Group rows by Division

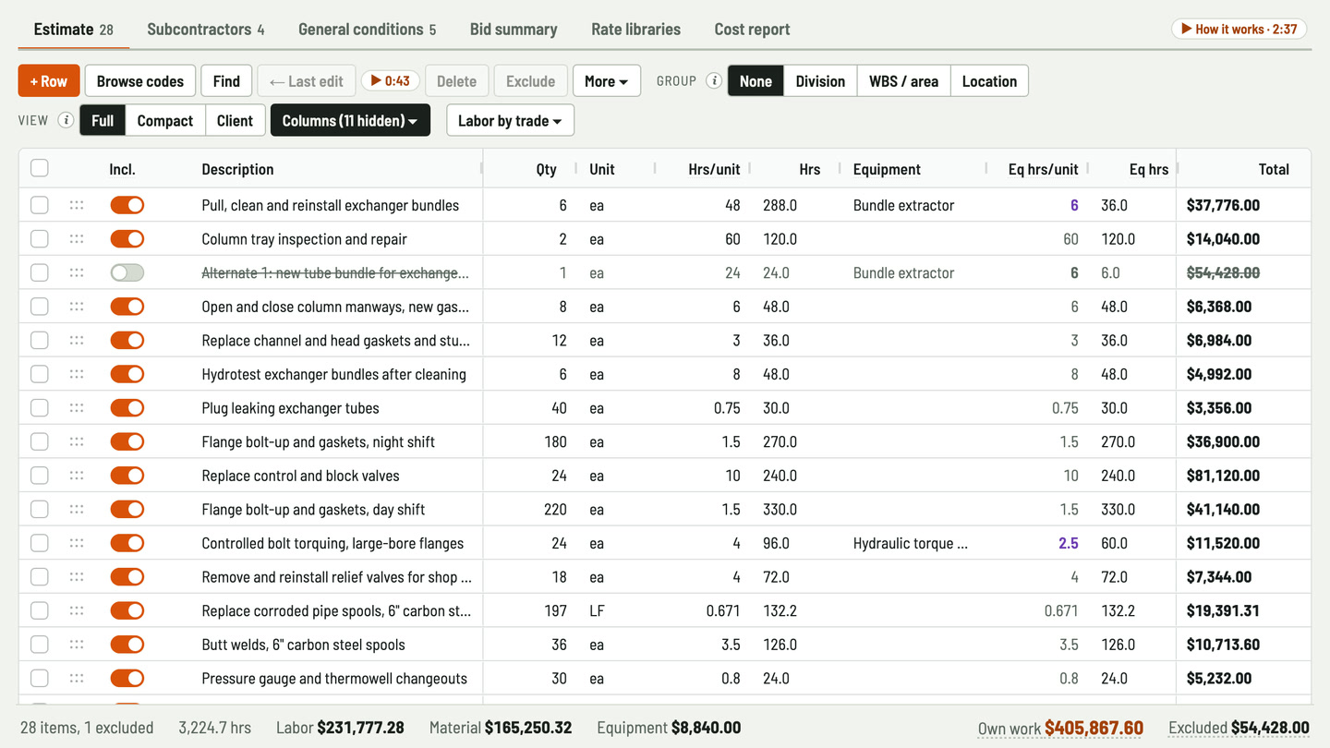coord(820,81)
